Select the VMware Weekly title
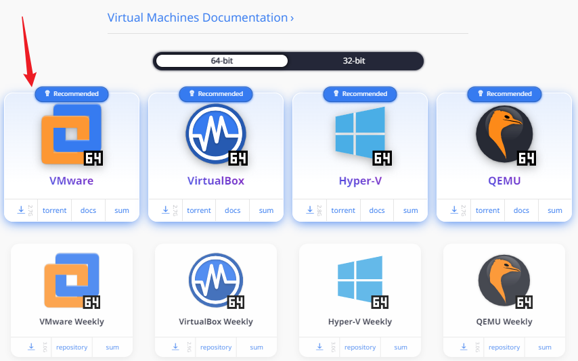 coord(72,322)
